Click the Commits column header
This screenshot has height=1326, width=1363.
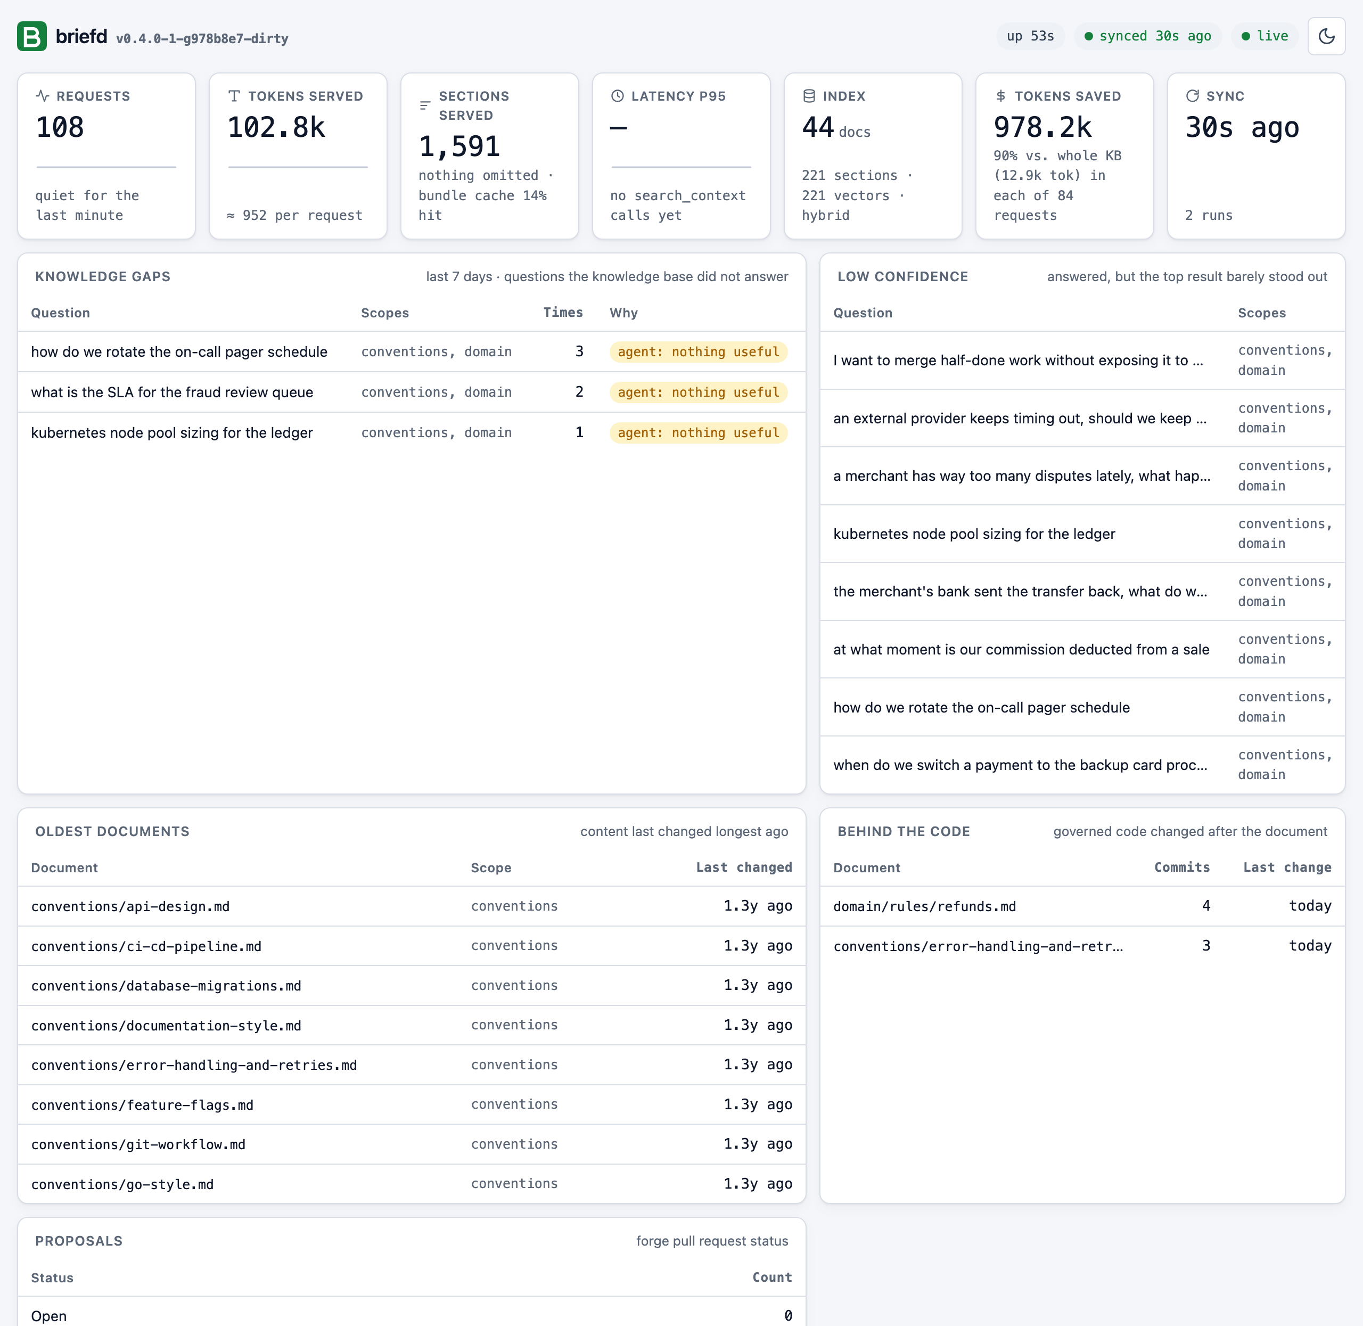(1182, 867)
